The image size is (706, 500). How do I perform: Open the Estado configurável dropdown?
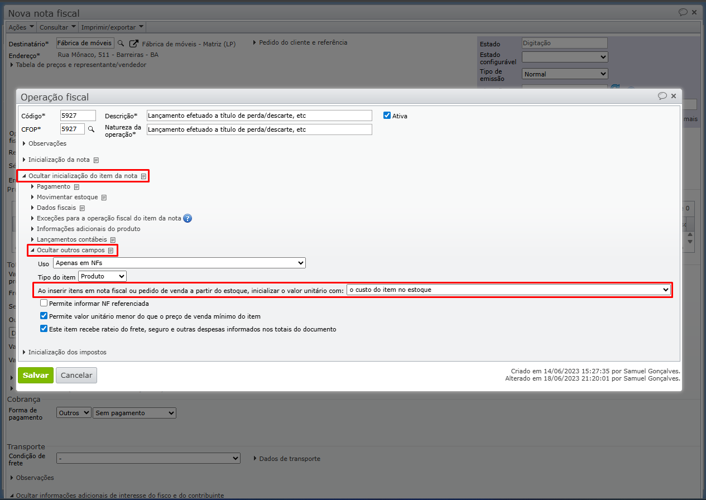pos(565,57)
